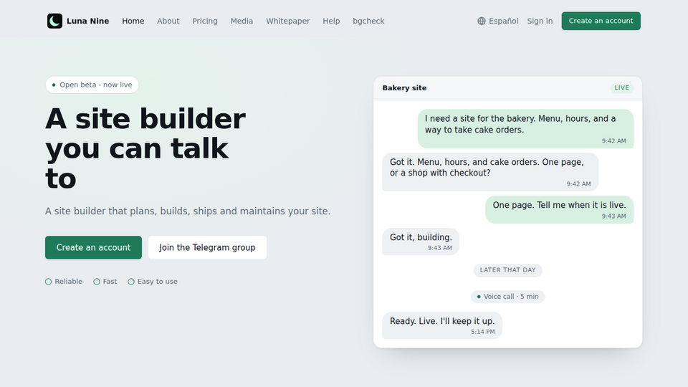Click the Reliable circle icon
688x387 pixels.
click(x=48, y=282)
